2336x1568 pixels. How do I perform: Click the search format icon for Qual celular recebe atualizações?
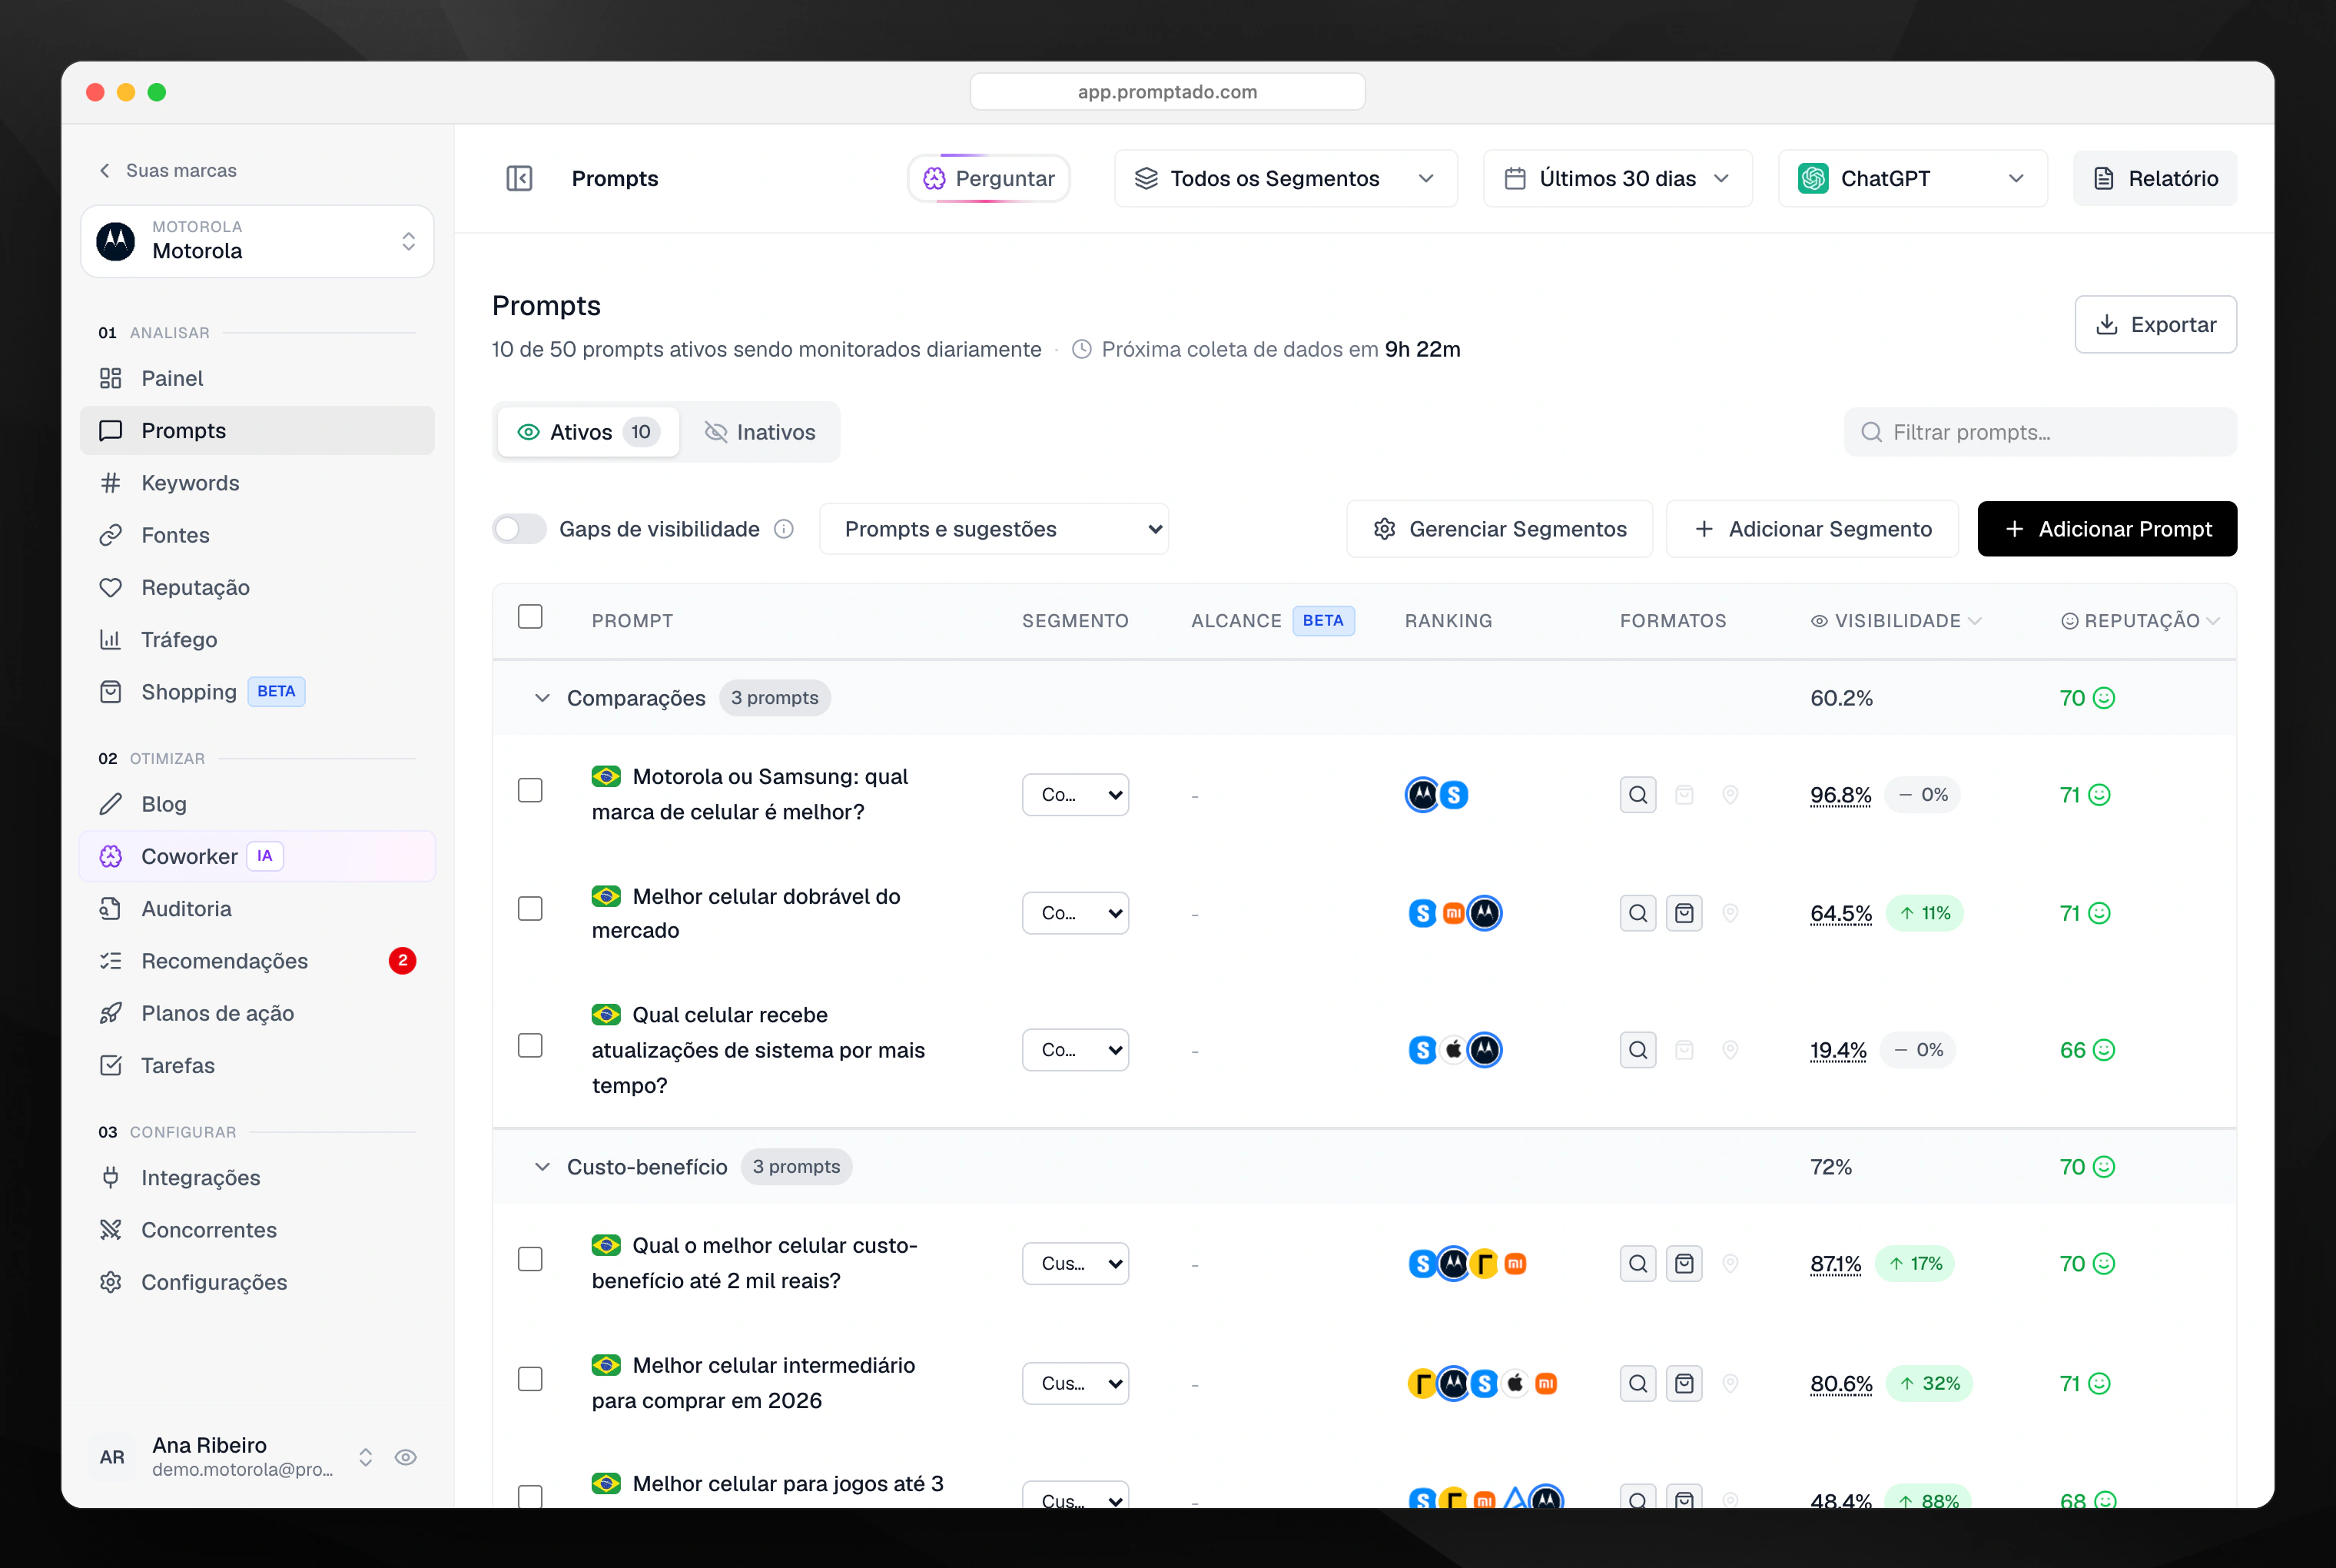tap(1638, 1050)
